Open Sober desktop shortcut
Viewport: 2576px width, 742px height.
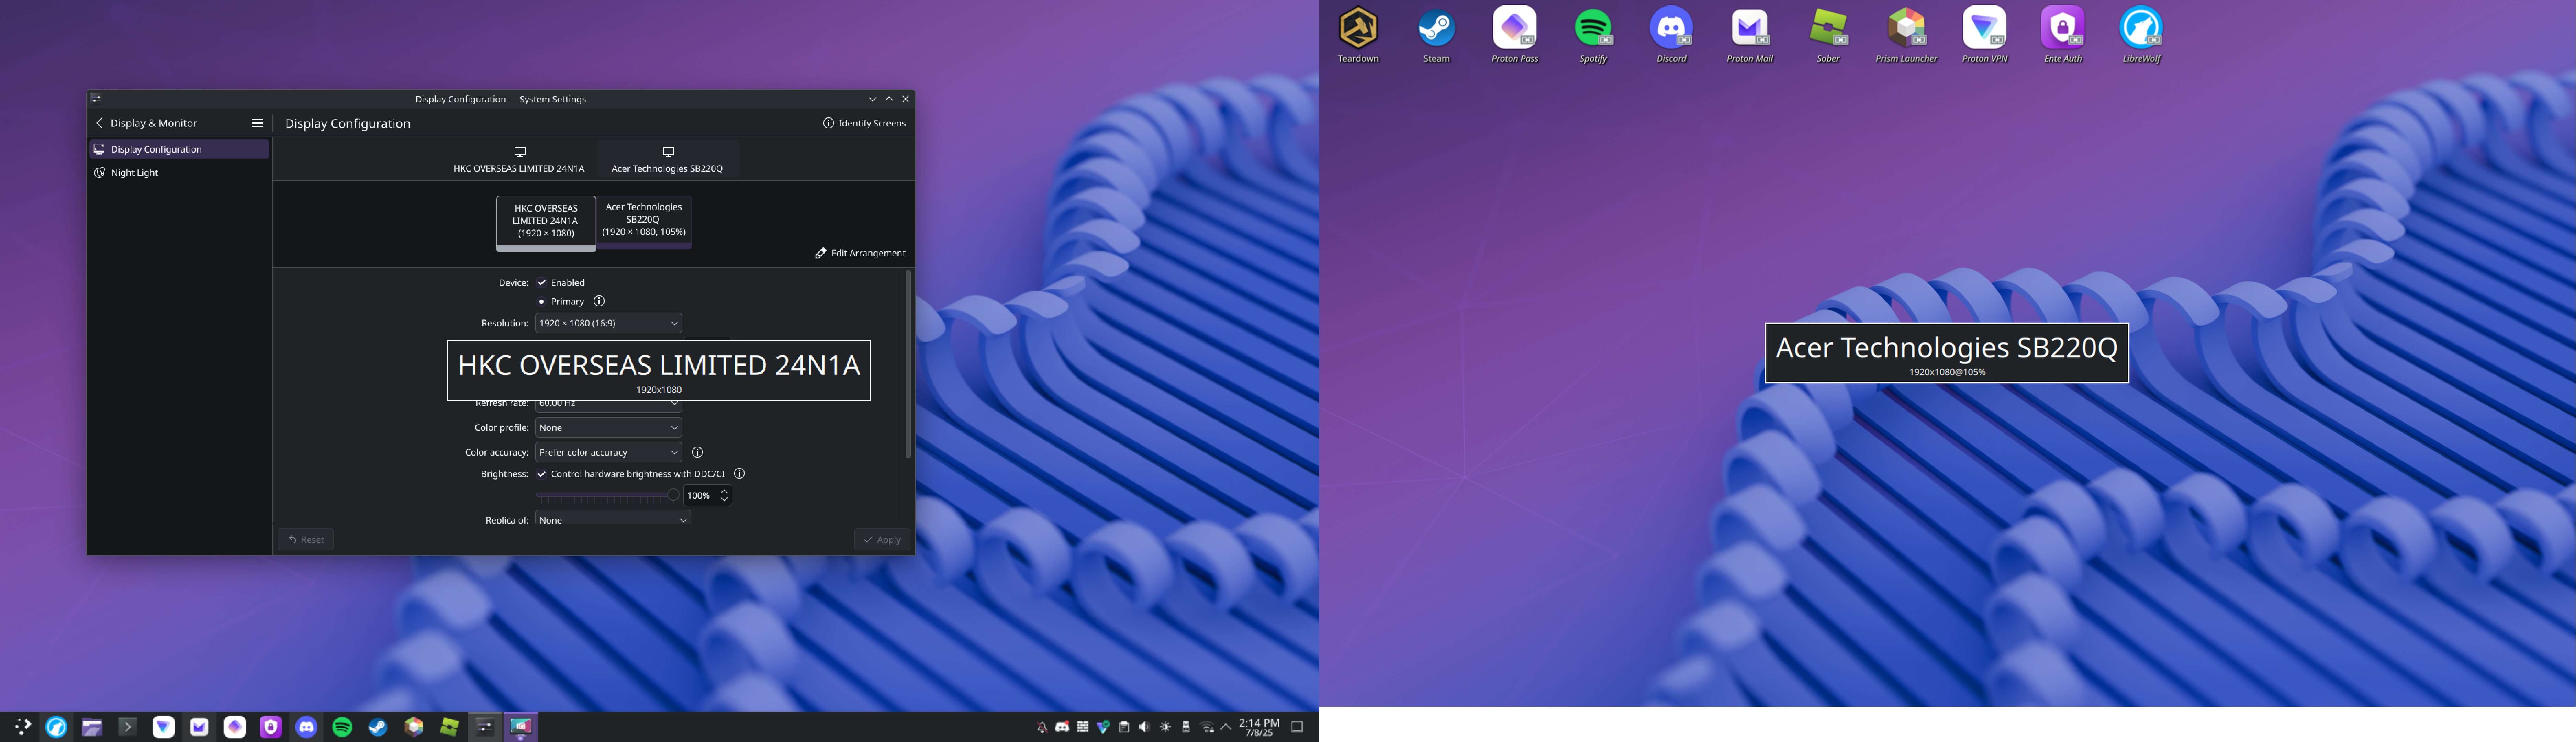[x=1828, y=35]
